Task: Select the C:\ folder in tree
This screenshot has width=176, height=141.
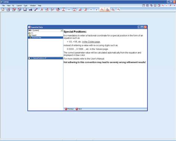Action: click(31, 33)
